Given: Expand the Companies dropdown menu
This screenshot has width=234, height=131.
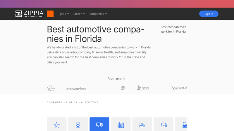Looking at the screenshot, I should 98,14.
